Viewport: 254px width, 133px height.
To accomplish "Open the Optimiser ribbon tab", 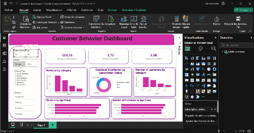I will [87, 10].
